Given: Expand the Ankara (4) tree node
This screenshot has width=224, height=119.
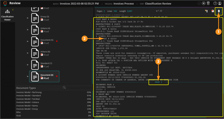Looking at the screenshot, I should tap(28, 30).
